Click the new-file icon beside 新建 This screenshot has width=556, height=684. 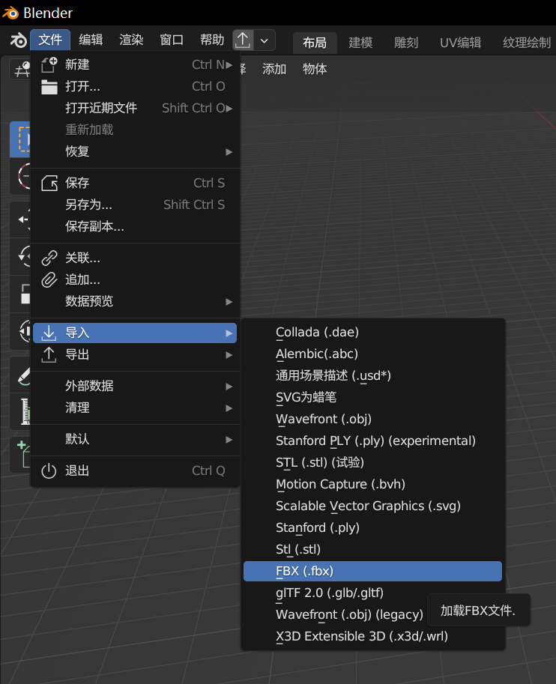(49, 64)
